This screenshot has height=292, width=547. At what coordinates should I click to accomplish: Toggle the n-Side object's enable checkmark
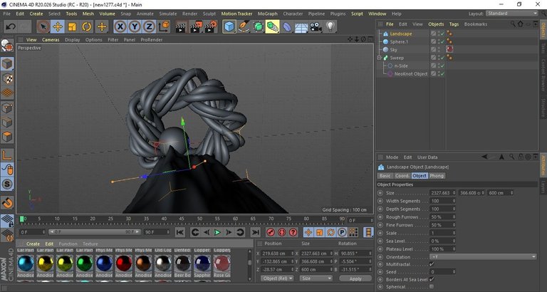(x=442, y=66)
